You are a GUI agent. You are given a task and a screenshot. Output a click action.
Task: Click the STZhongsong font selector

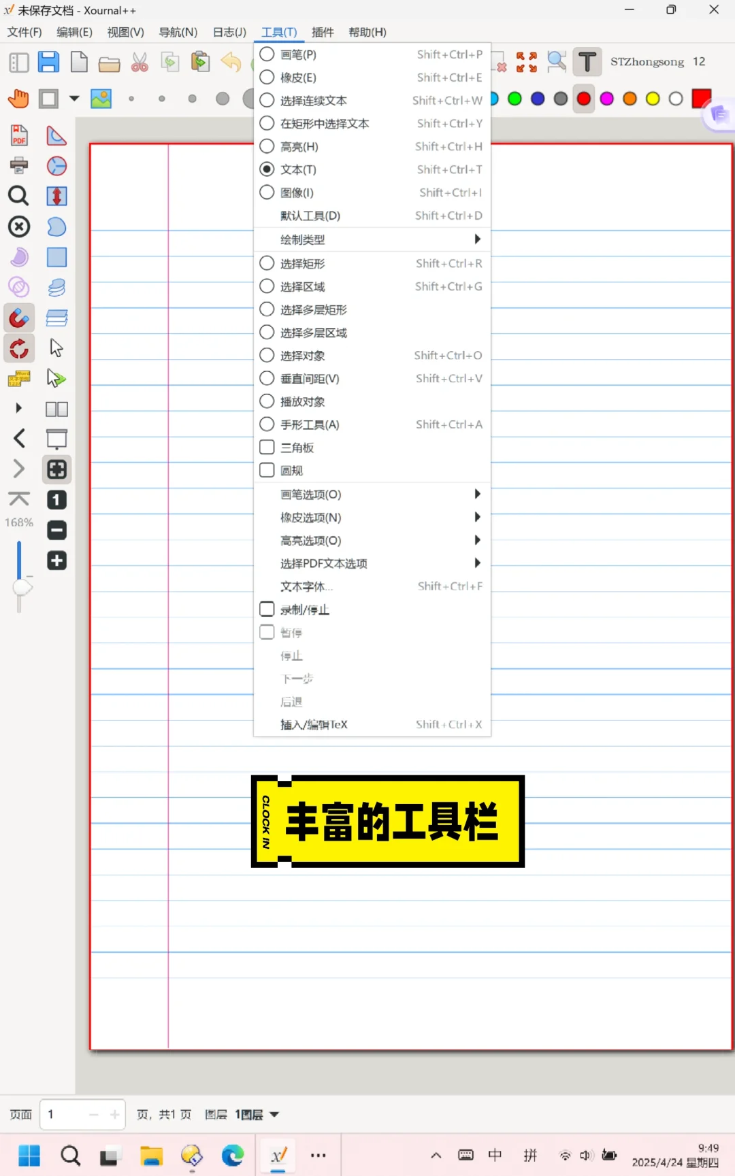(657, 62)
